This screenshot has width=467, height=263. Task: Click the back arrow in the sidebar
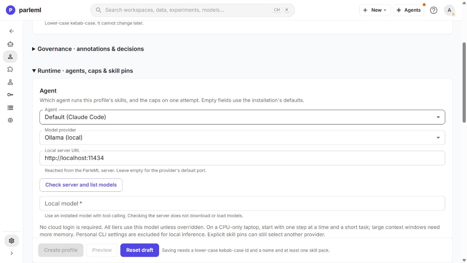click(11, 31)
